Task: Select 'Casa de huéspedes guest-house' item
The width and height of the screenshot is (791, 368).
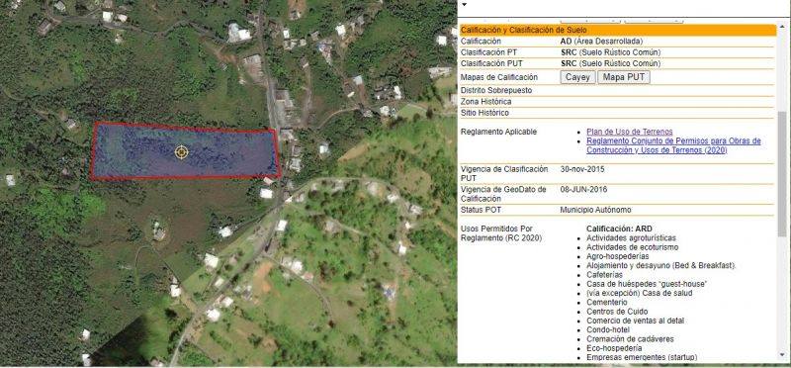Action: (x=647, y=284)
